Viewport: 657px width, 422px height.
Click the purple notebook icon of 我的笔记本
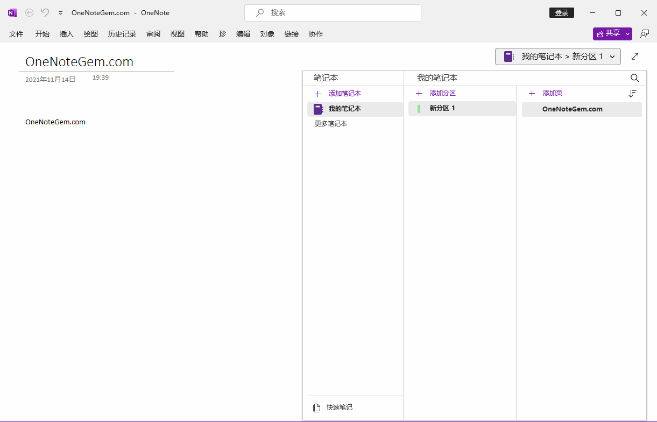tap(318, 109)
